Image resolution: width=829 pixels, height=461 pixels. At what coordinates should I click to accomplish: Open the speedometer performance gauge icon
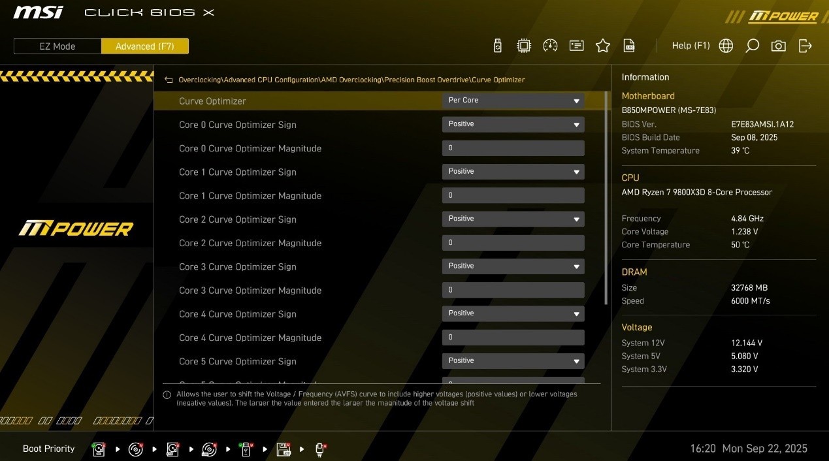click(550, 46)
